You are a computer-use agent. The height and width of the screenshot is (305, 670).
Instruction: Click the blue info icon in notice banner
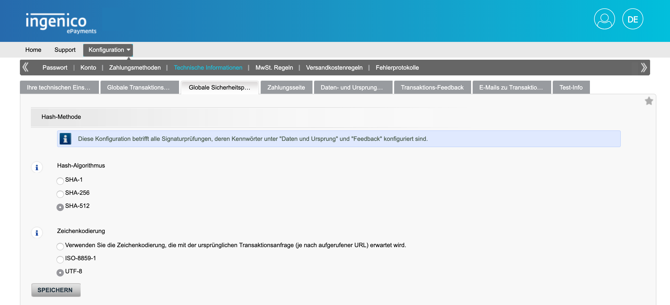click(65, 139)
